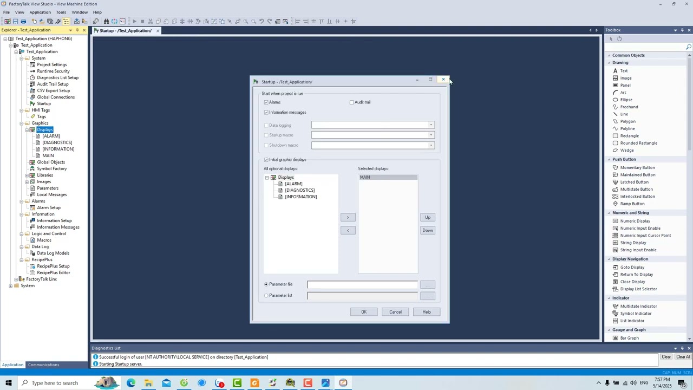Enable the Audit trail checkbox
Screen dimensions: 693x390
pos(352,102)
